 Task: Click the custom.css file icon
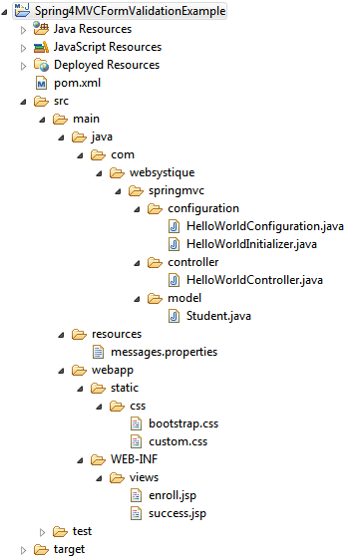click(136, 441)
